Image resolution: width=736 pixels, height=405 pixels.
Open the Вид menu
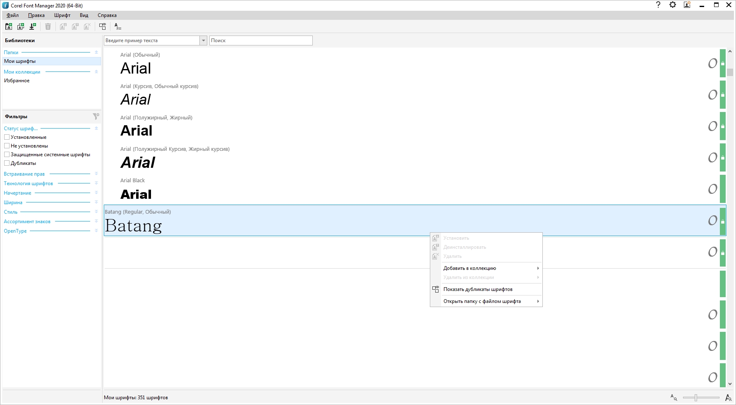[x=84, y=15]
